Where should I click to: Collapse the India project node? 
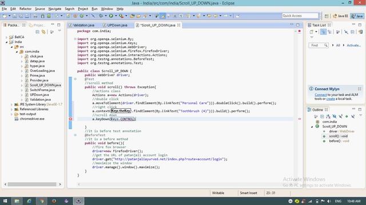(x=6, y=42)
